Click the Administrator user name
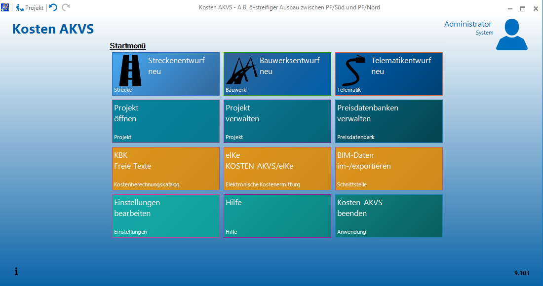The height and width of the screenshot is (286, 543). 468,24
